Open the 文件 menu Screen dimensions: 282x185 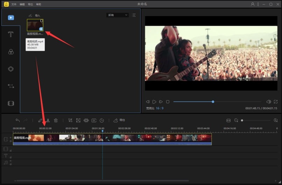coord(14,4)
